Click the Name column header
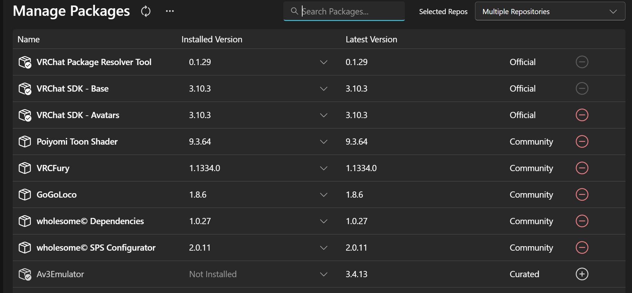This screenshot has height=293, width=632. (x=29, y=39)
